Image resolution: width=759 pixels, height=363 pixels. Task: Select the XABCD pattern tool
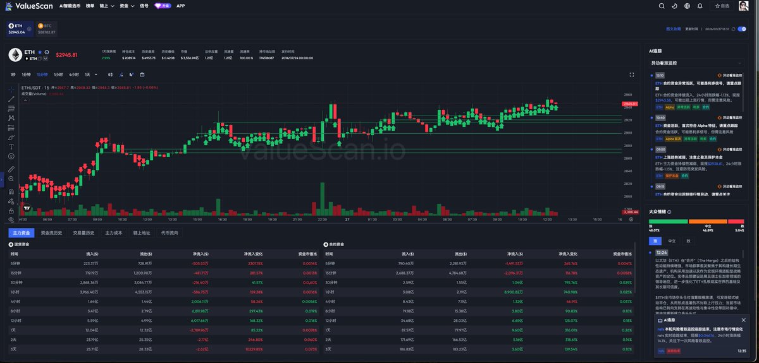pos(11,118)
